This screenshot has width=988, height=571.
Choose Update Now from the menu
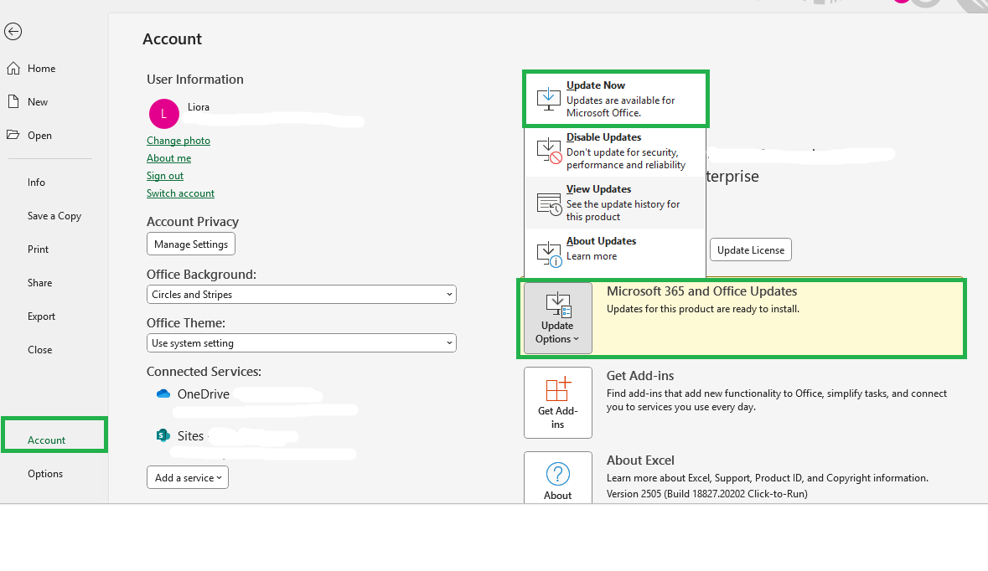[616, 99]
